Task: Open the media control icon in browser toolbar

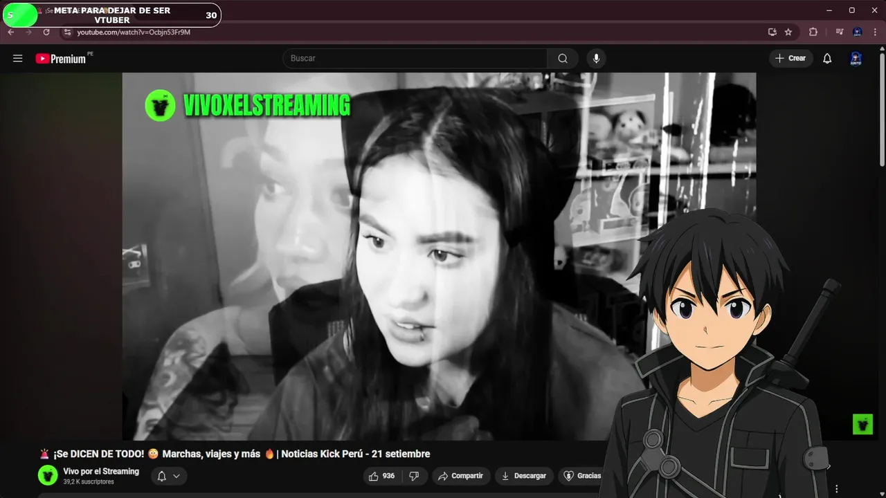Action: pyautogui.click(x=840, y=32)
